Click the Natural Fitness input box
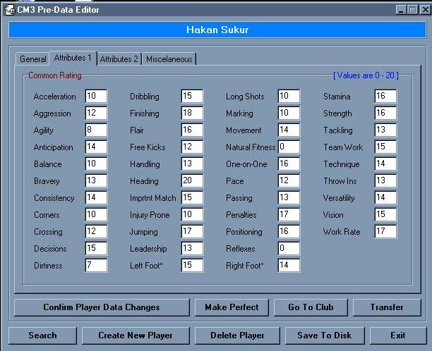This screenshot has height=351, width=432. click(289, 147)
